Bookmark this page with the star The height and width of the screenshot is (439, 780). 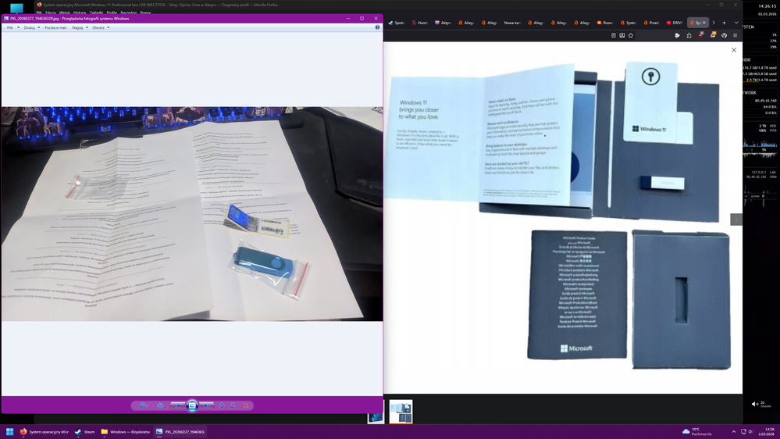pos(631,35)
